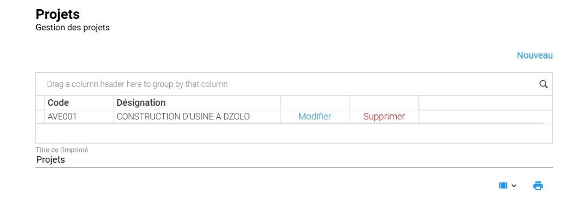Select the CONSTRUCTION D'USINE A DZOLO cell

pos(197,117)
